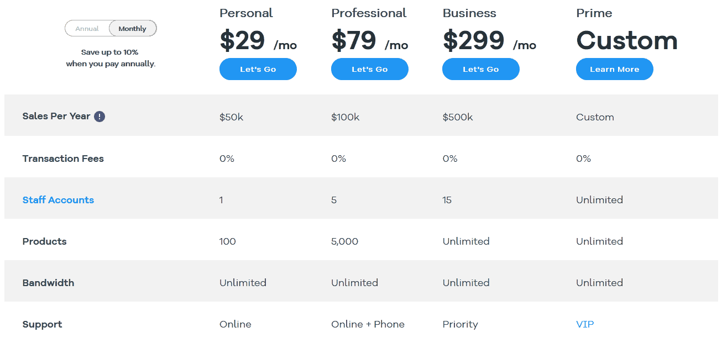This screenshot has height=343, width=722.
Task: Open the Staff Accounts link
Action: [x=58, y=200]
